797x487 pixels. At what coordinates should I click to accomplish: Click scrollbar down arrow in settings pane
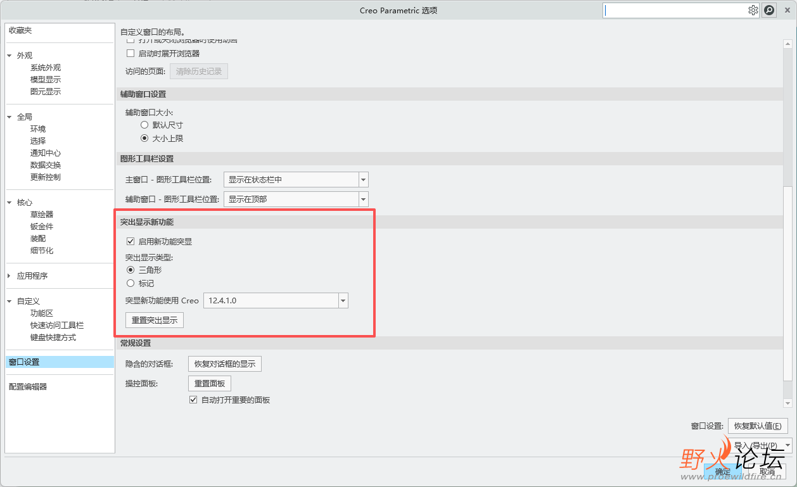click(x=787, y=403)
